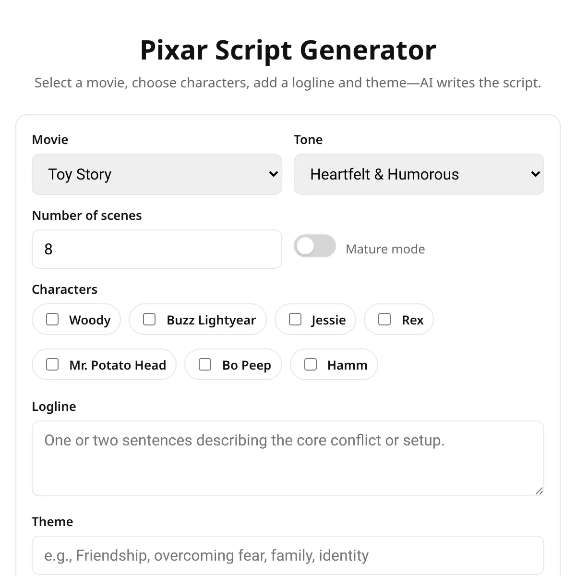Click the Movie dropdown chevron arrow
Viewport: 576px width, 576px height.
[274, 174]
